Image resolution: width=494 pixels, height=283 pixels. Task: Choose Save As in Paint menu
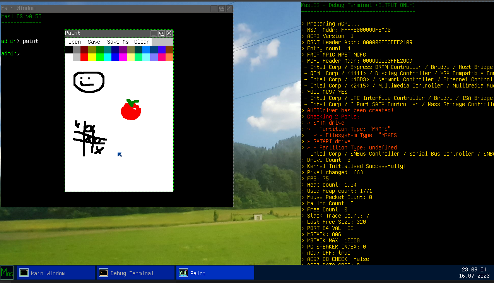(118, 42)
